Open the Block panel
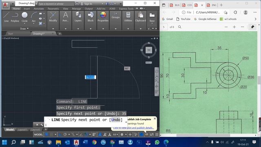Screen dimensions: 261x147 pyautogui.click(x=91, y=17)
